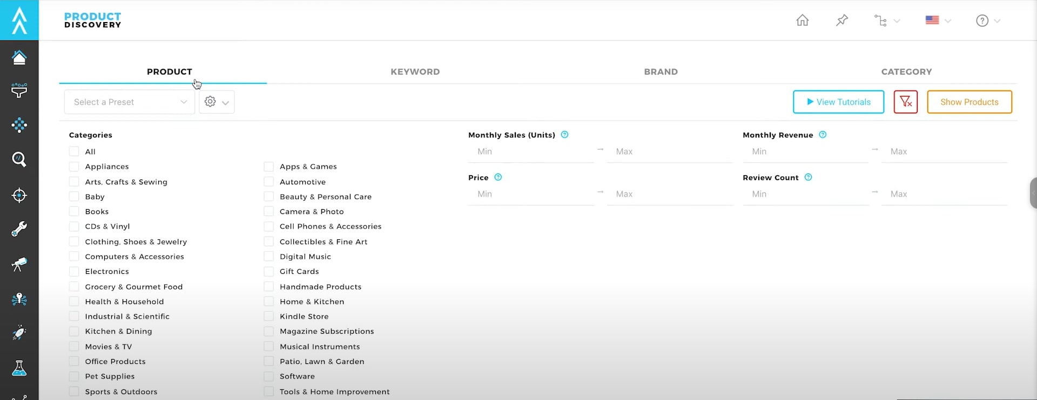This screenshot has width=1037, height=400.
Task: Open the tree hierarchy dropdown in top bar
Action: tap(887, 20)
